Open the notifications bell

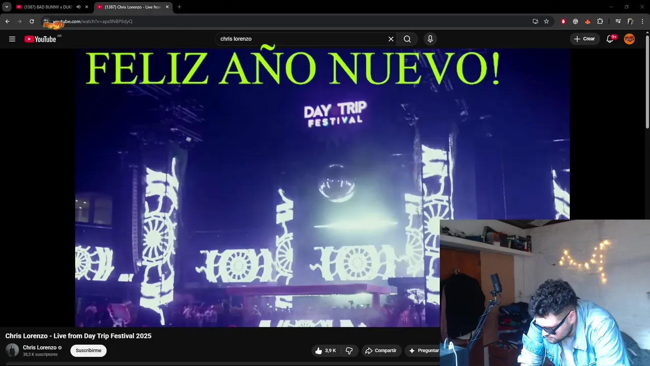click(610, 39)
